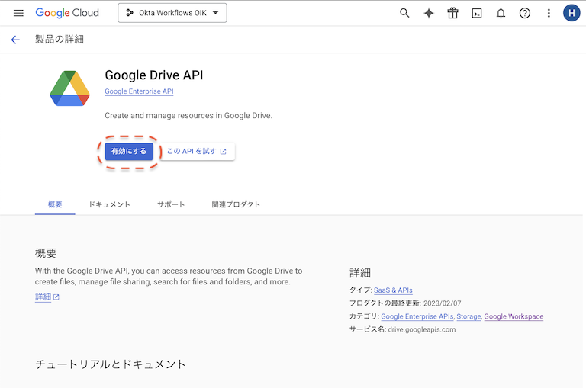This screenshot has width=586, height=388.
Task: Open the search magnifier icon
Action: pyautogui.click(x=404, y=13)
